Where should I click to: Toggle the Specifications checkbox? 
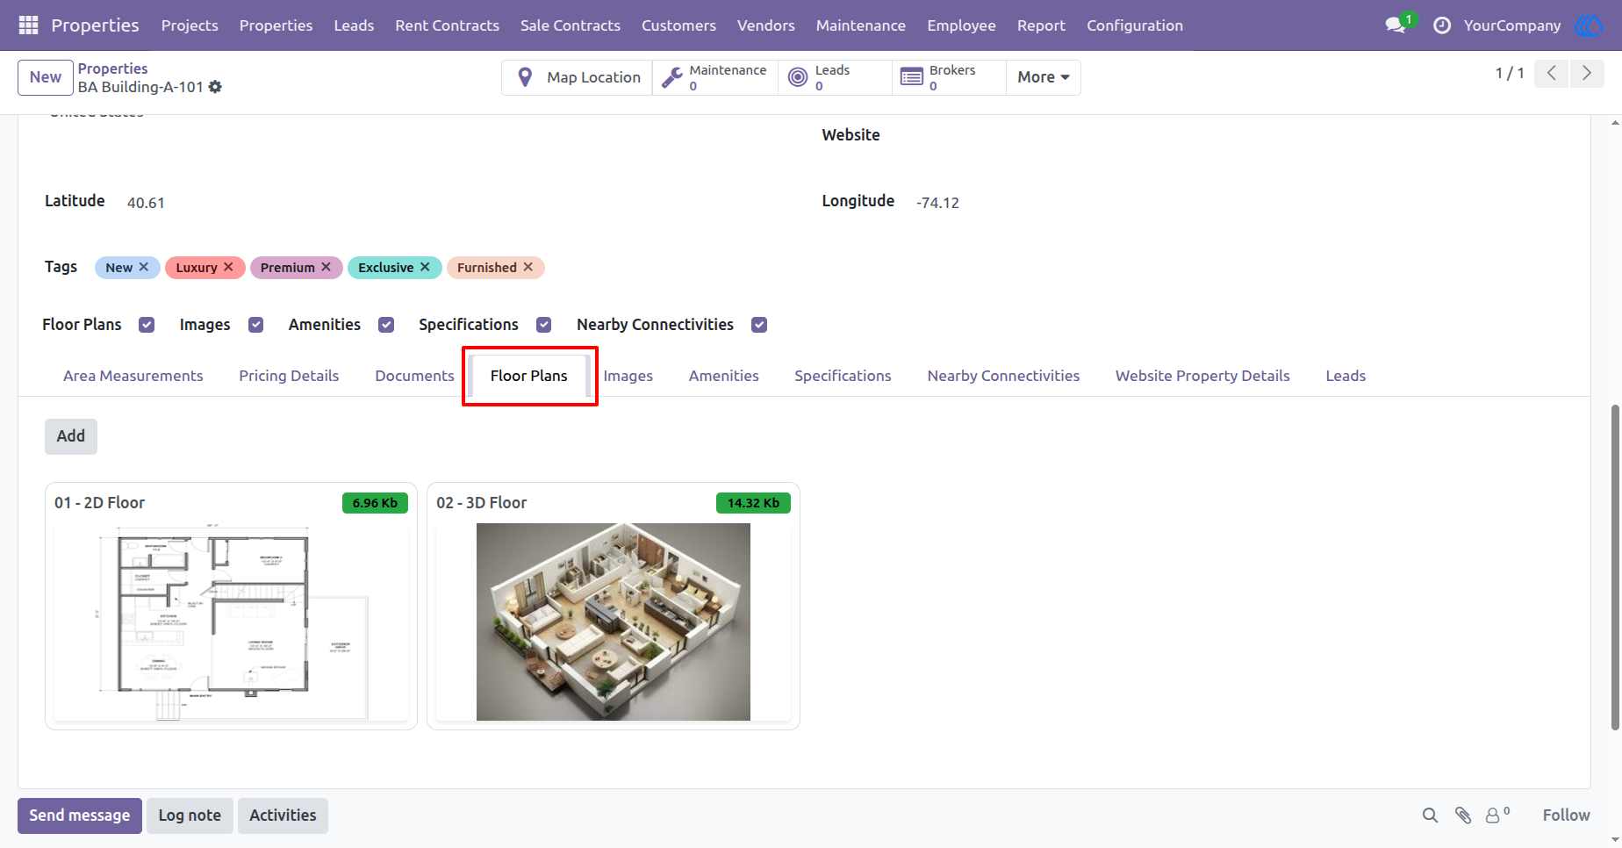(544, 325)
